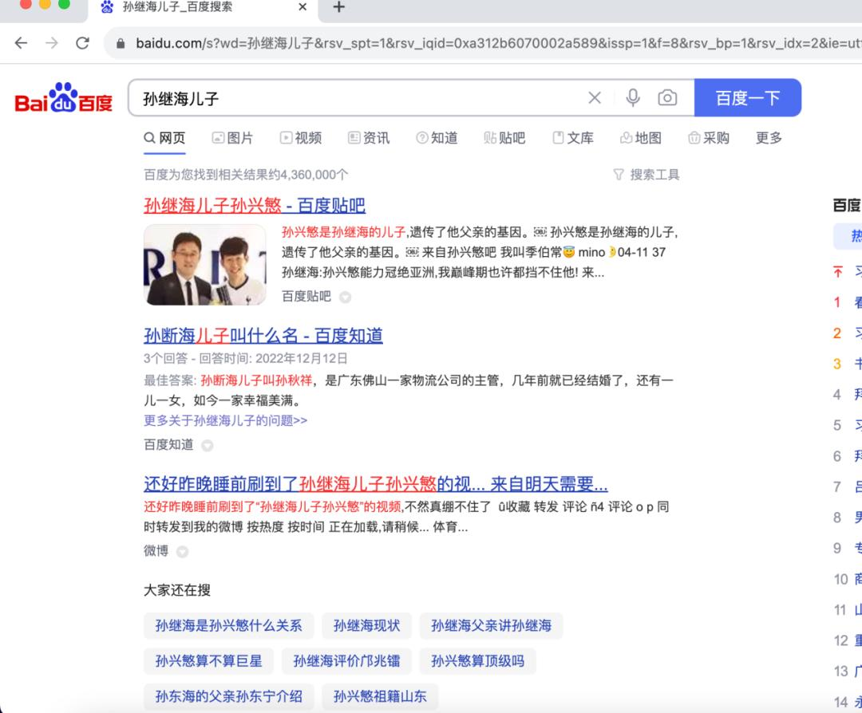The width and height of the screenshot is (862, 713).
Task: Expand the dropdown beside 百度知道 source
Action: click(x=208, y=446)
